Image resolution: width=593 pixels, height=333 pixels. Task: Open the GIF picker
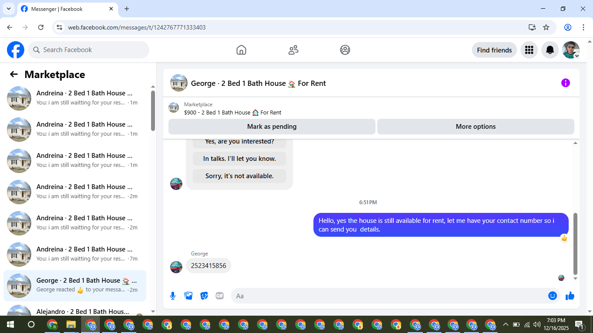220,296
